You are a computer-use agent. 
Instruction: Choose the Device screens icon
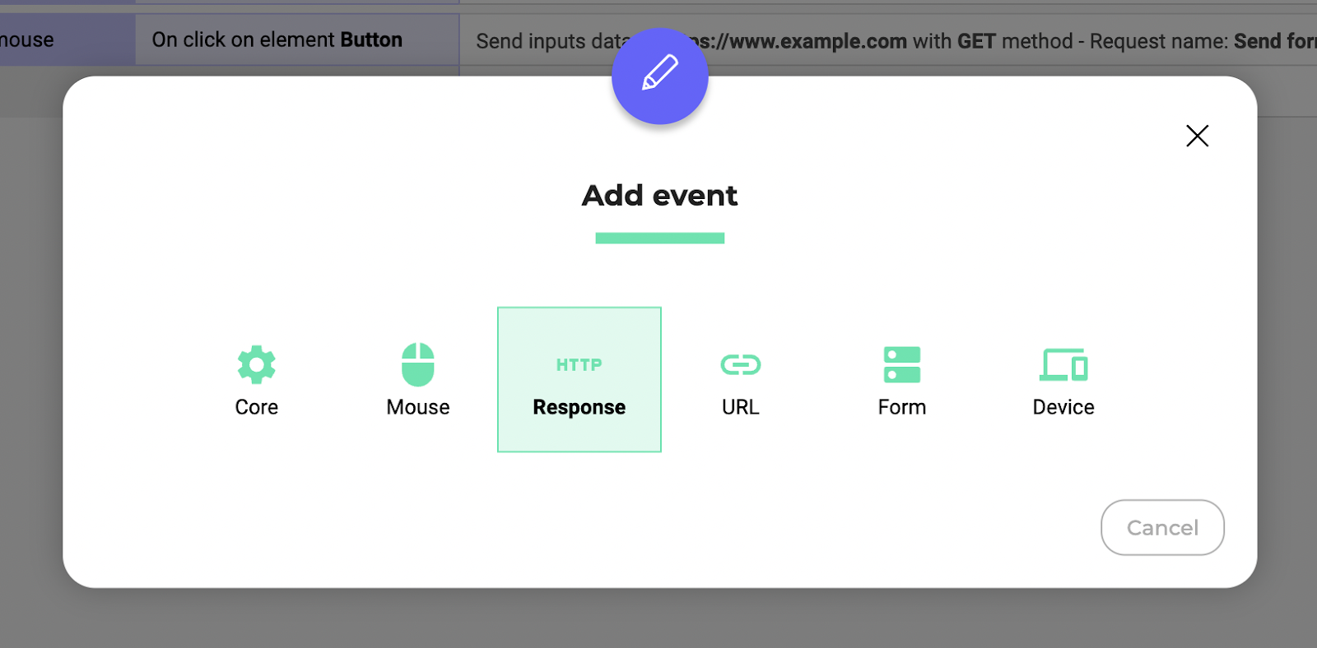pyautogui.click(x=1063, y=364)
